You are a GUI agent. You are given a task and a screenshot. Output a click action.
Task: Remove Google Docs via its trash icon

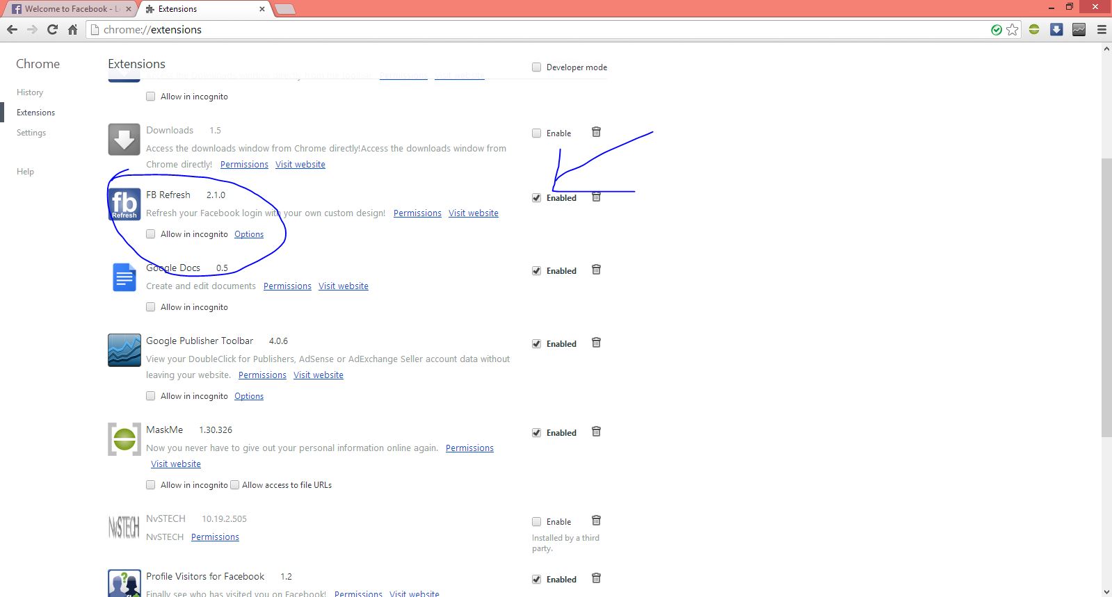point(596,270)
